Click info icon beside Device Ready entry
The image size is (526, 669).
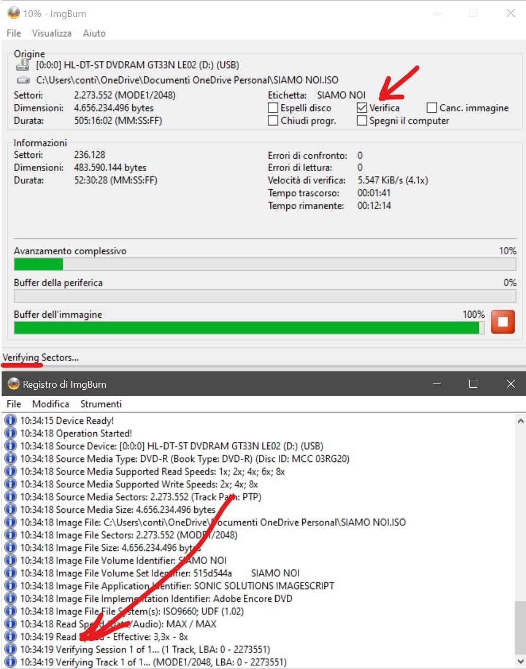pyautogui.click(x=10, y=421)
